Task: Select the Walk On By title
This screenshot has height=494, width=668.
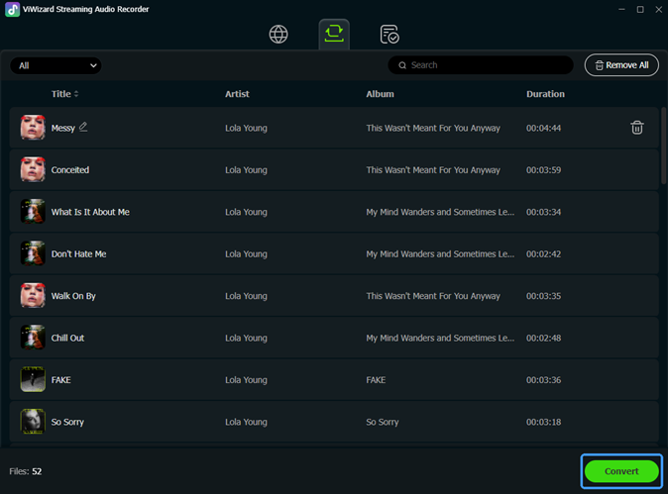Action: pos(73,296)
